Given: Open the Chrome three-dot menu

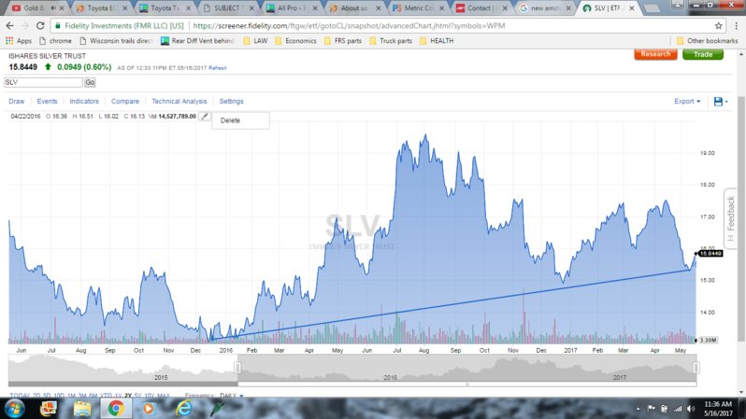Looking at the screenshot, I should pos(736,25).
